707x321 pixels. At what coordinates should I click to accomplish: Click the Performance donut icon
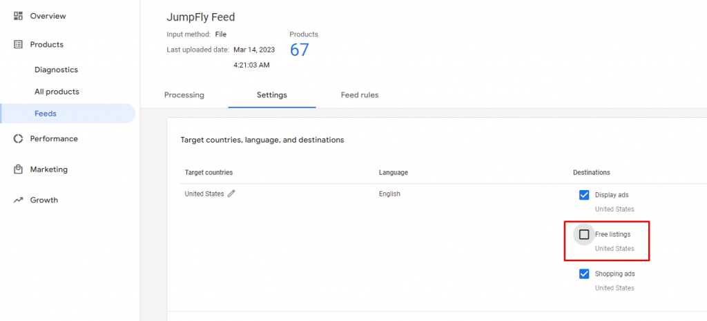19,138
